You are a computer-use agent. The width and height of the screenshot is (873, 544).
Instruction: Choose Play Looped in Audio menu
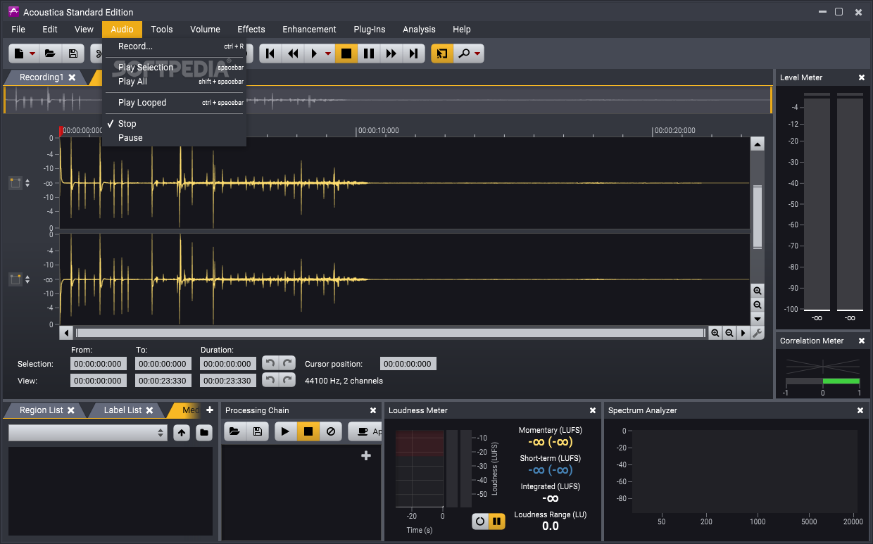[175, 103]
